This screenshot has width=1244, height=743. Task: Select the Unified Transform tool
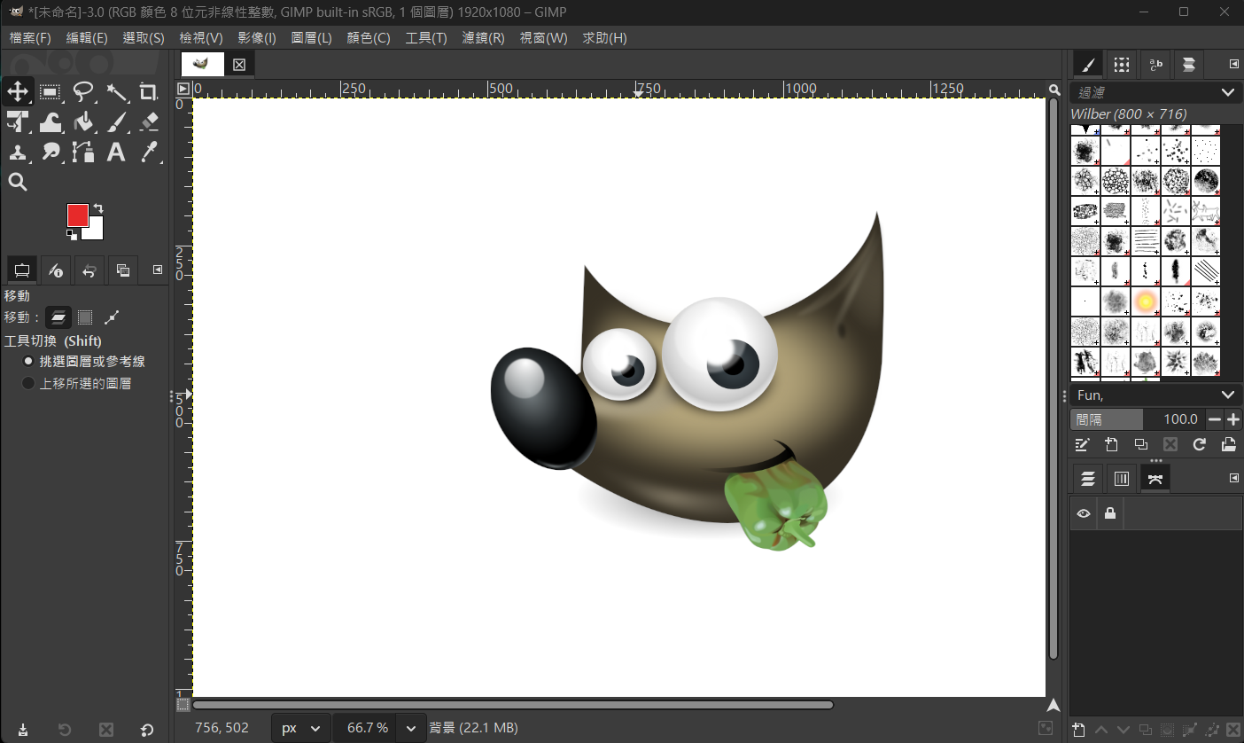pyautogui.click(x=18, y=121)
